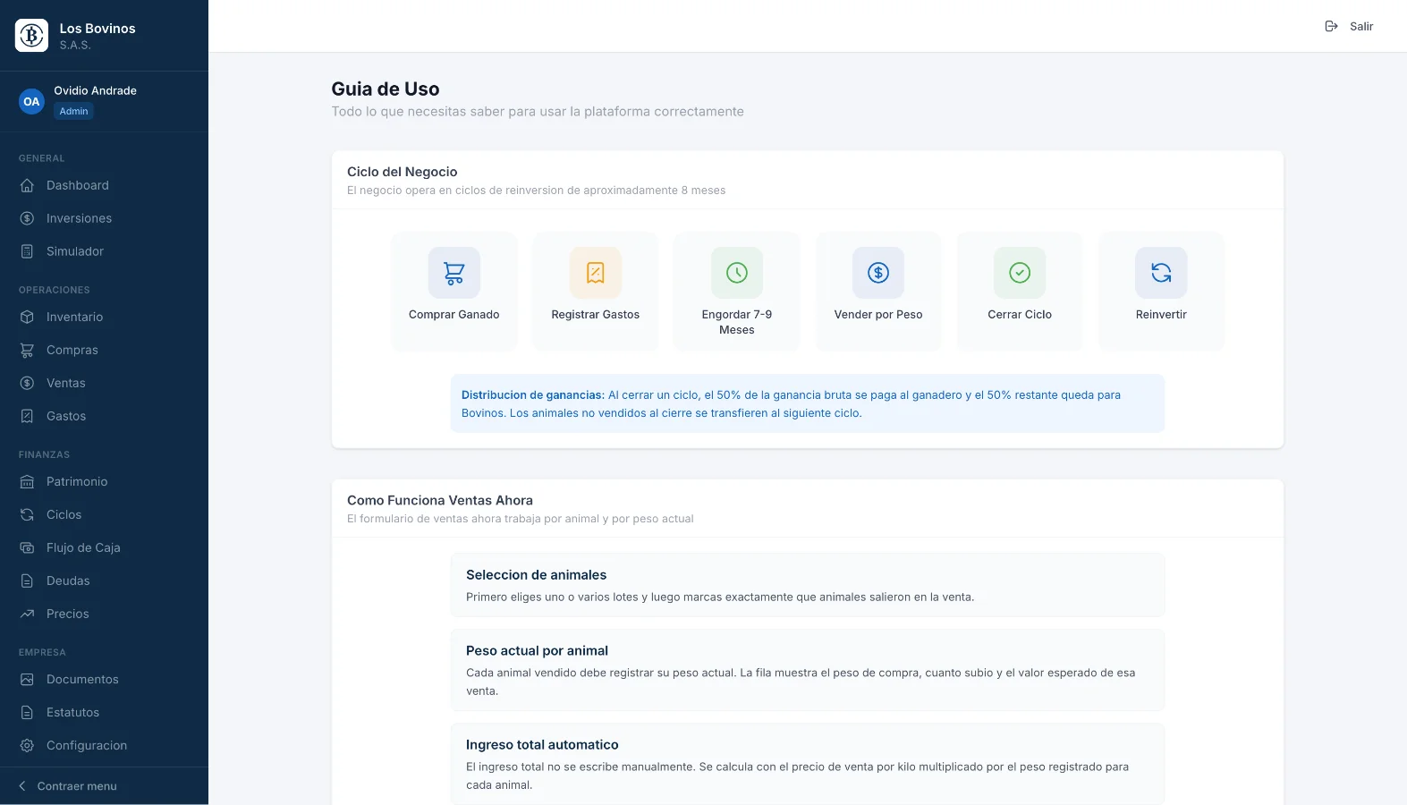
Task: Click the Salir logout icon
Action: tap(1331, 26)
